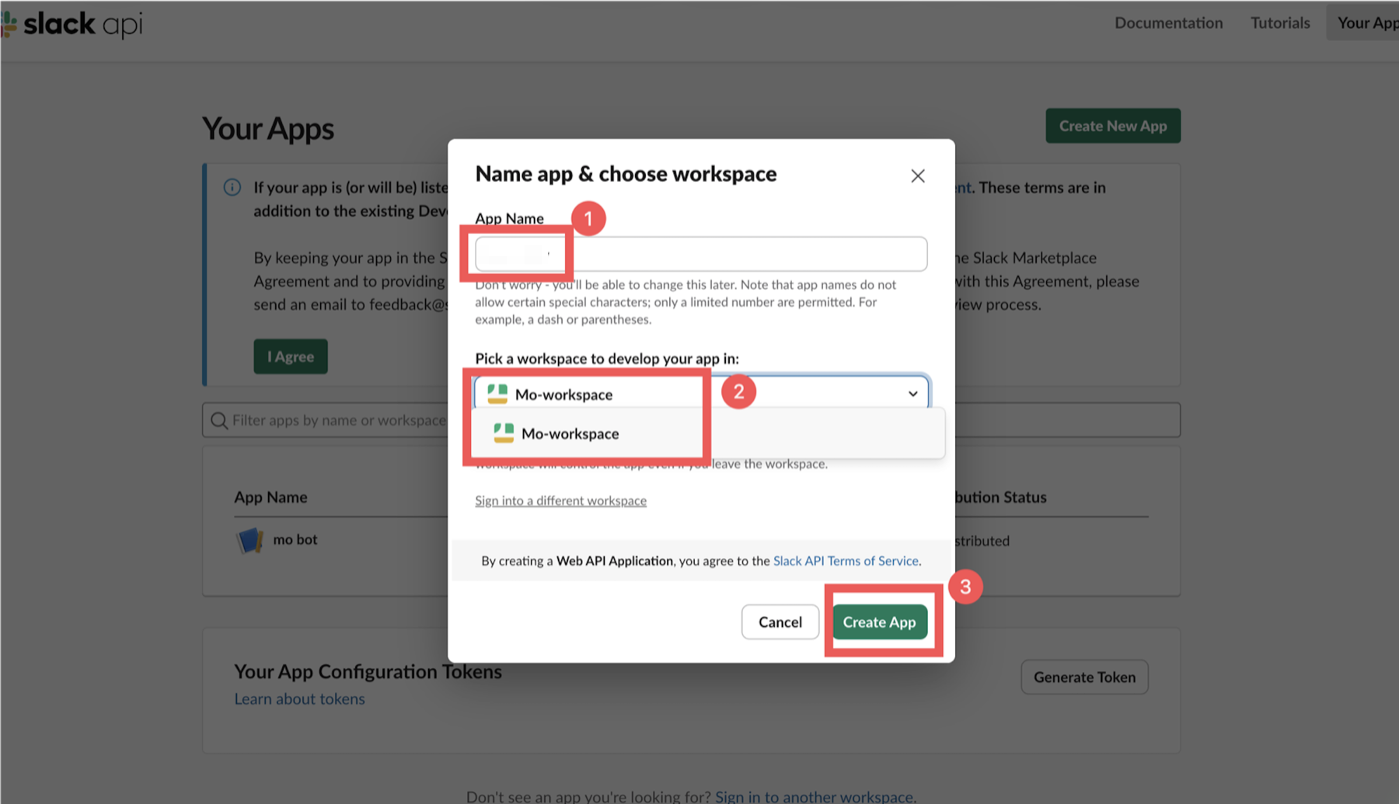Viewport: 1399px width, 804px height.
Task: Open the workspace picker dropdown chevron
Action: (x=912, y=394)
